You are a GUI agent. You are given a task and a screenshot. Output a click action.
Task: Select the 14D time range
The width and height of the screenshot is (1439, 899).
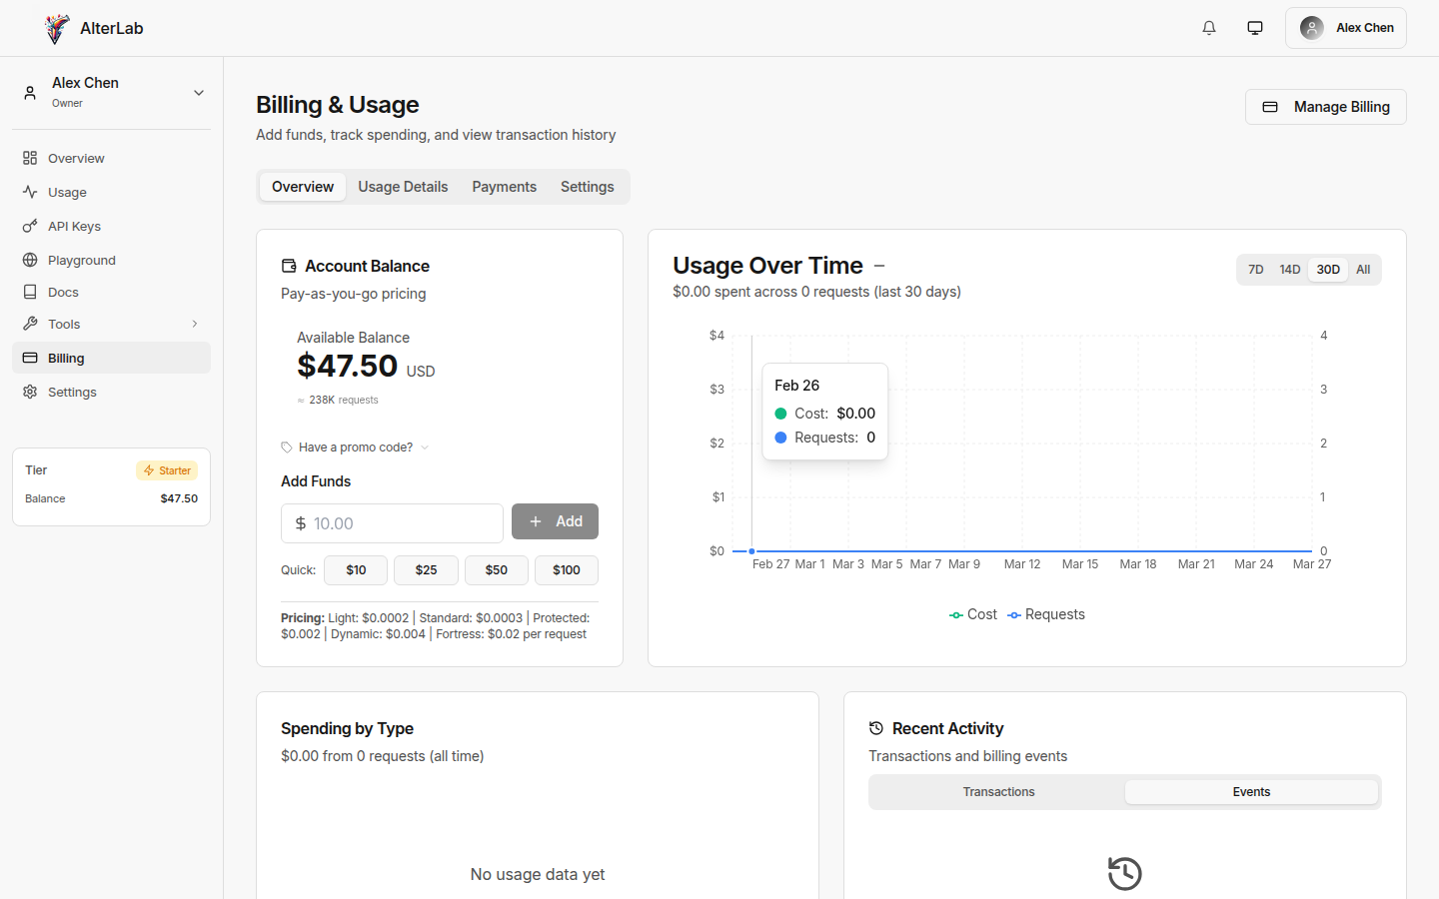click(1290, 270)
